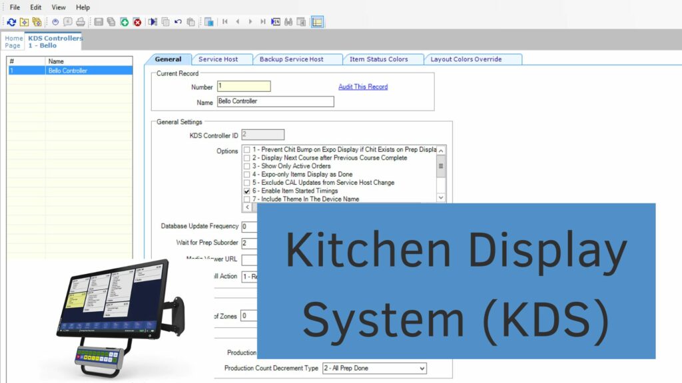Click the binoculars find icon
The width and height of the screenshot is (682, 383).
[288, 22]
